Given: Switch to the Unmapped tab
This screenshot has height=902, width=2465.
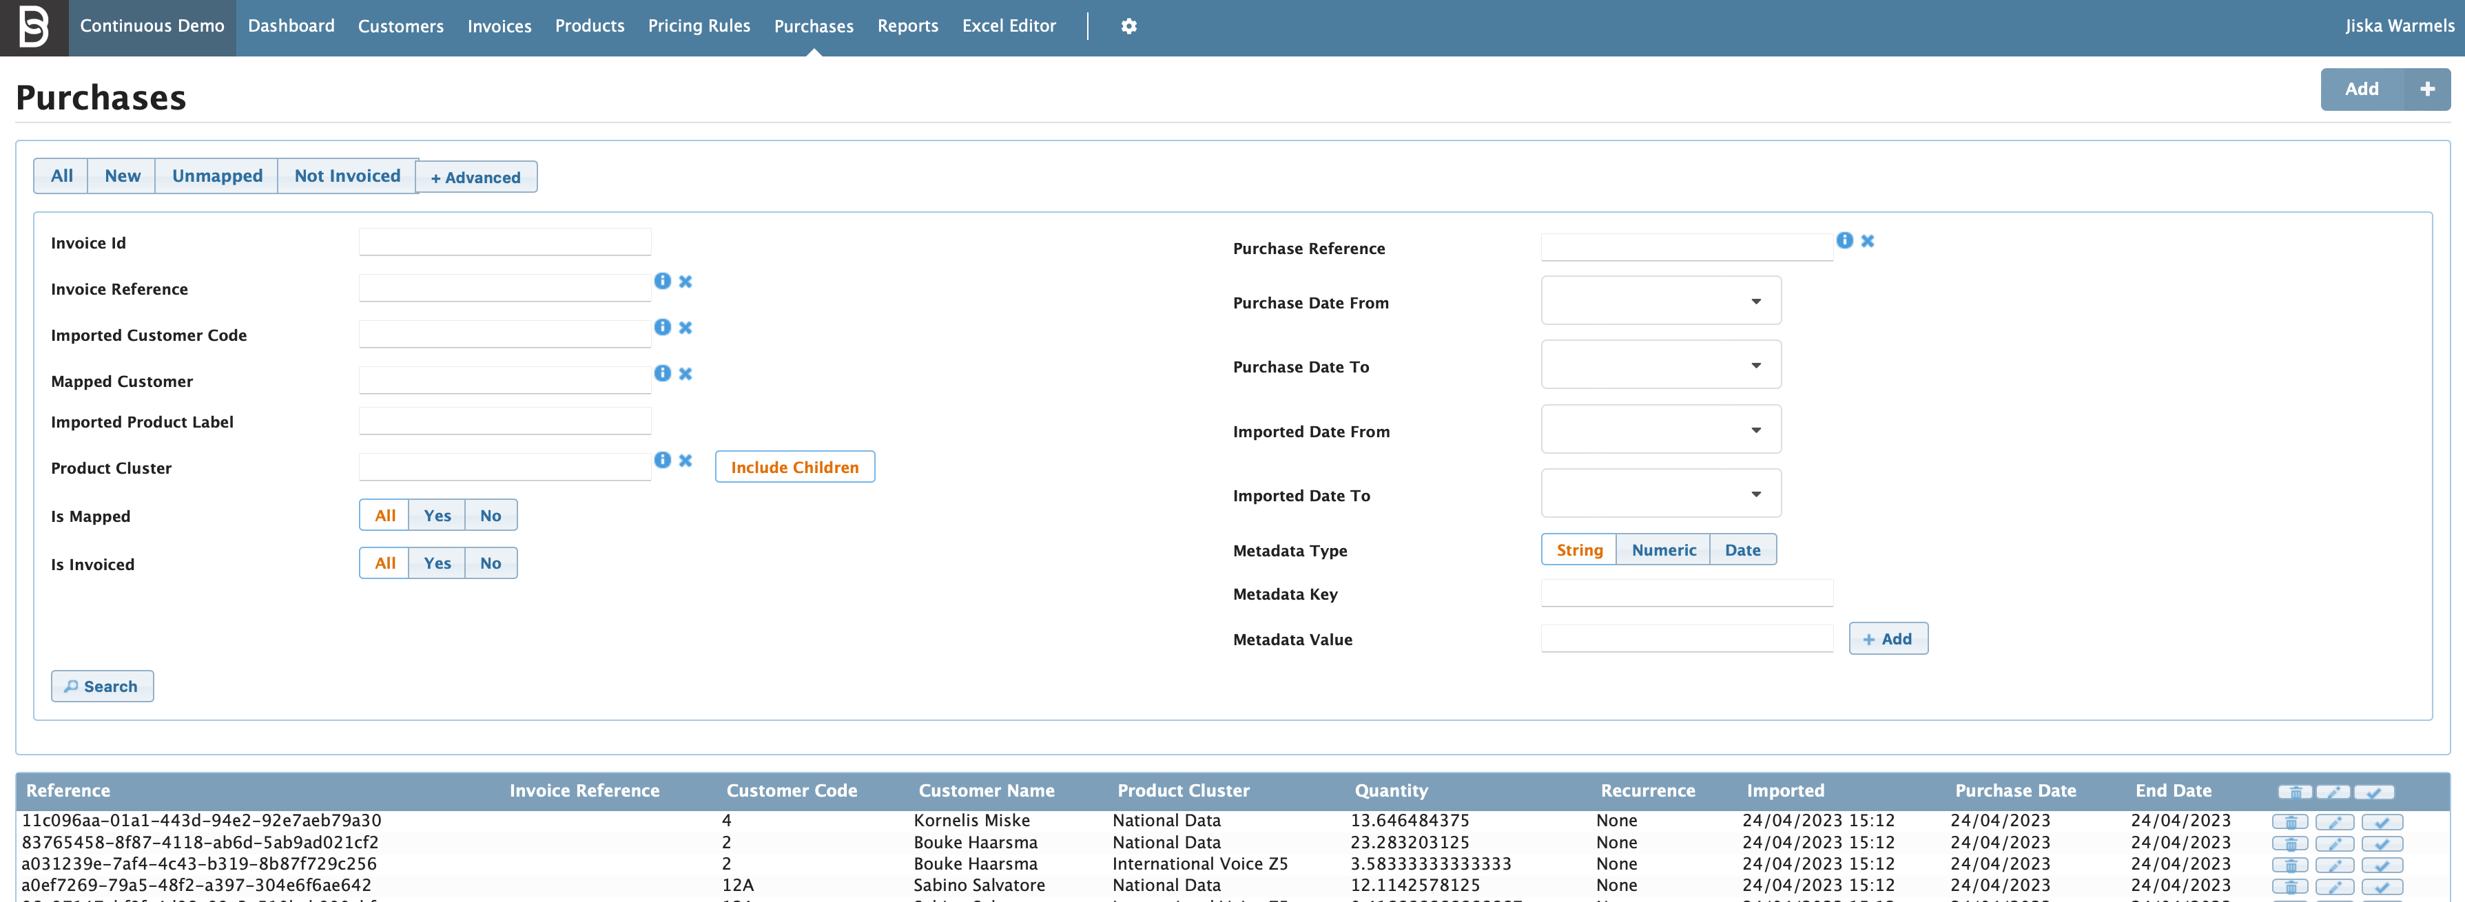Looking at the screenshot, I should (x=217, y=175).
